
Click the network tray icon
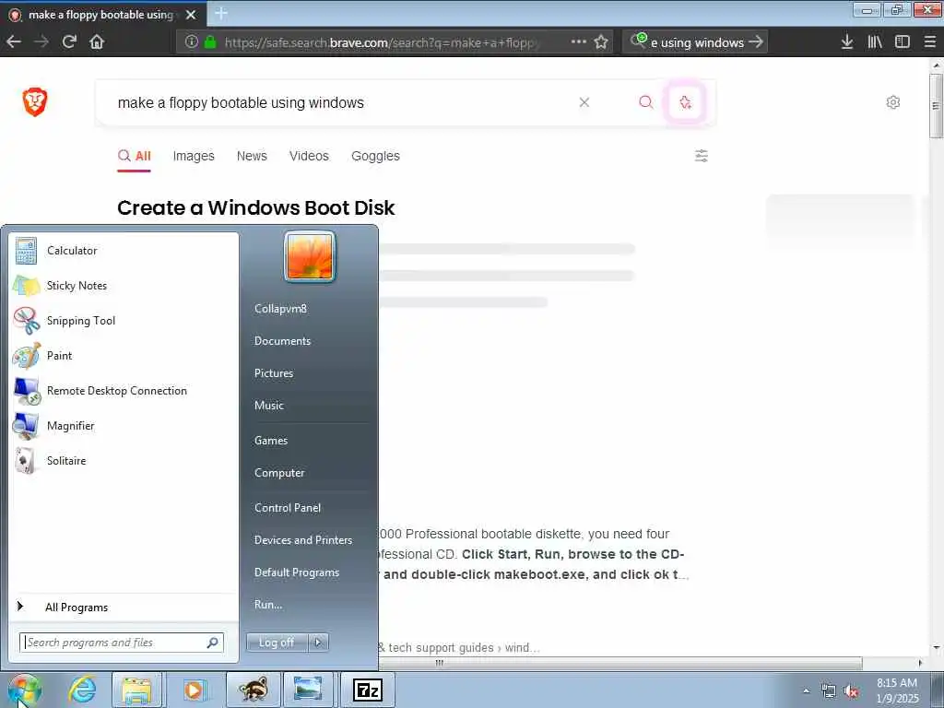click(829, 690)
